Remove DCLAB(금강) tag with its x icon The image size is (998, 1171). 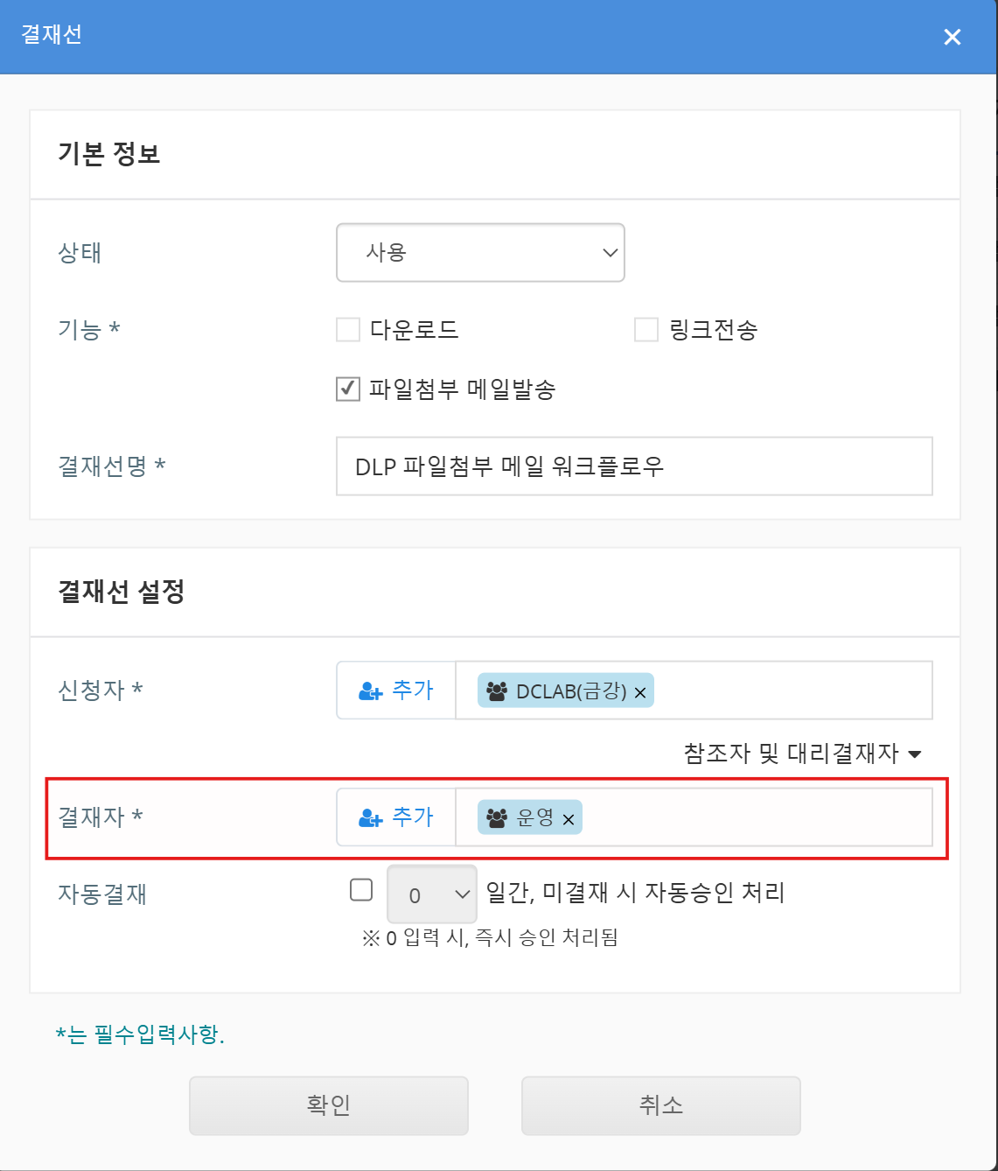[640, 693]
